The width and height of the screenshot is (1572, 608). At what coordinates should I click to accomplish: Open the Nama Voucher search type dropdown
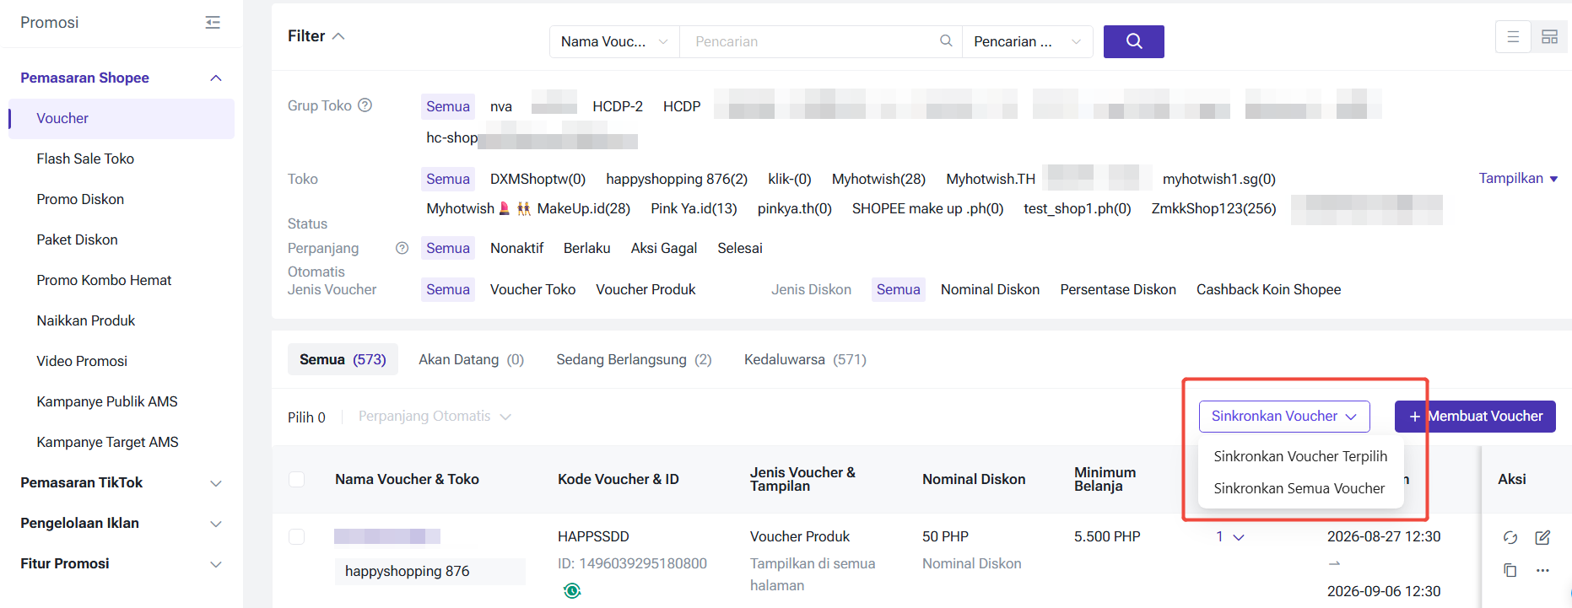click(x=614, y=41)
